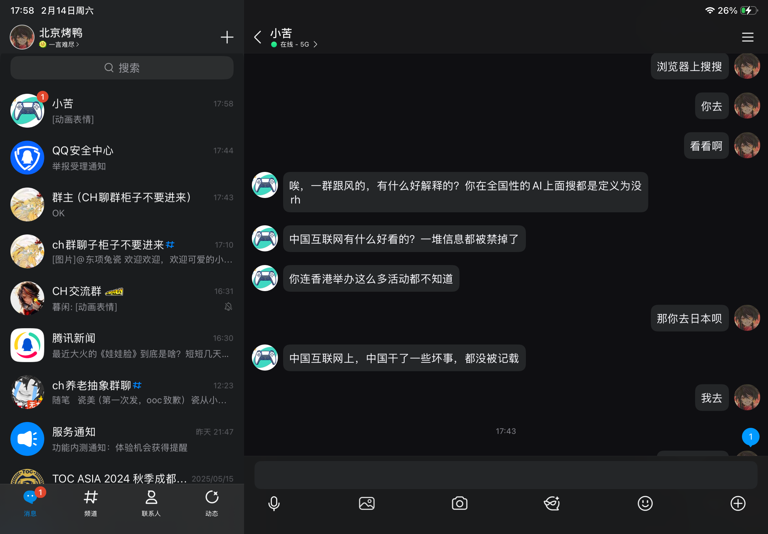Open chat settings via the hamburger menu

pyautogui.click(x=747, y=37)
